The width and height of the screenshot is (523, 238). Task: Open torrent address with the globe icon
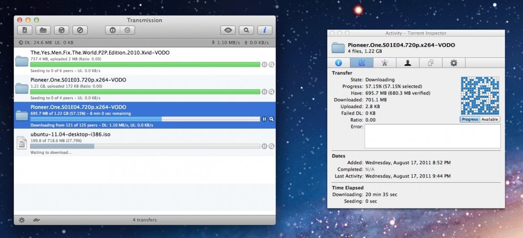[62, 30]
